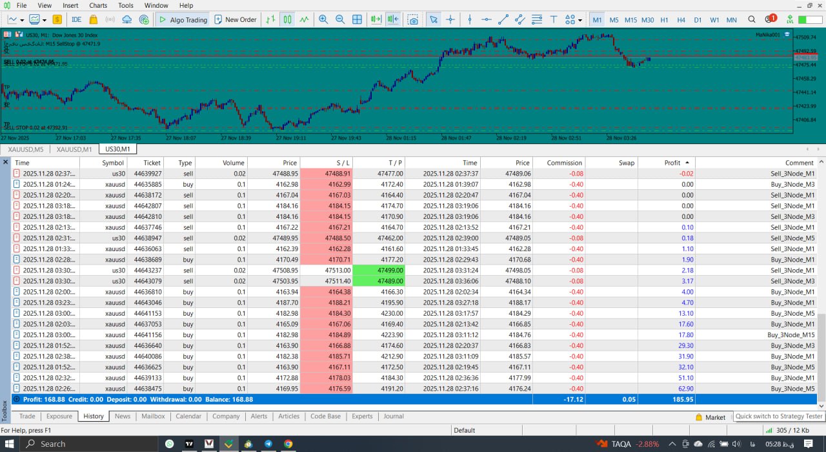
Task: Expand the objects shapes dropdown arrow
Action: pos(580,19)
